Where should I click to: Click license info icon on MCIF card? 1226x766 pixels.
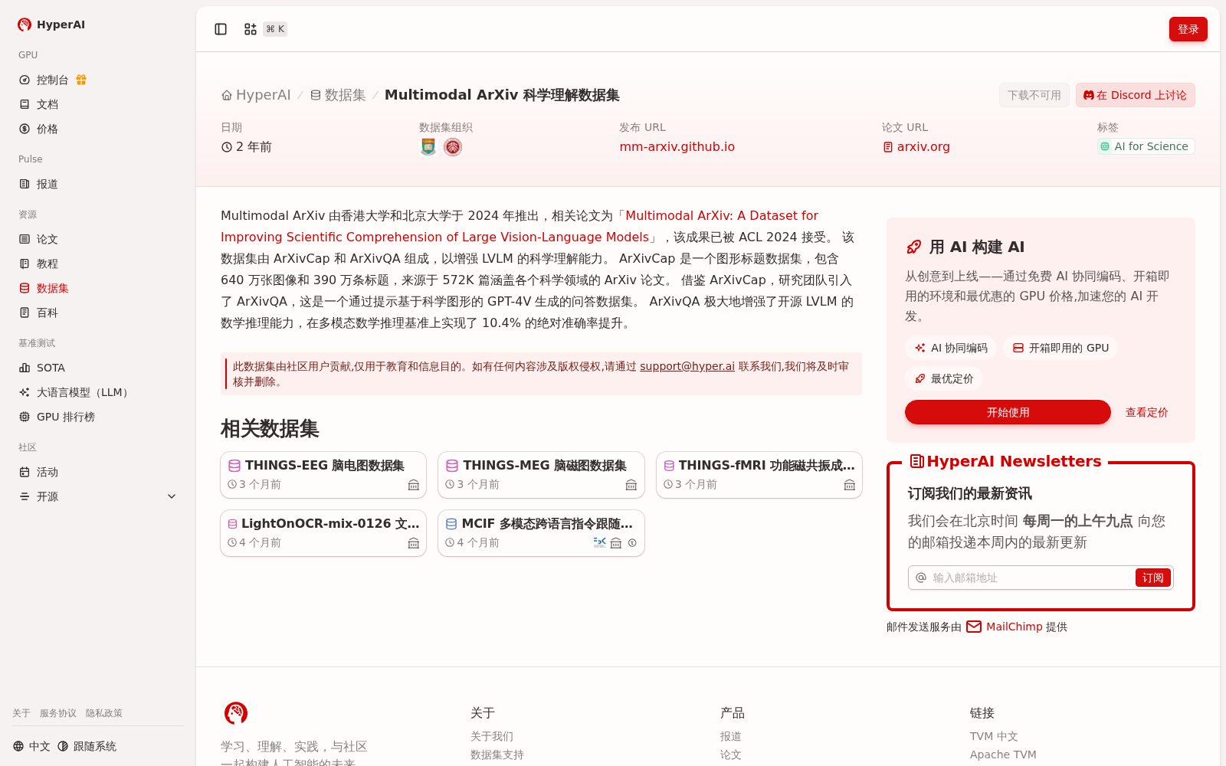point(632,543)
